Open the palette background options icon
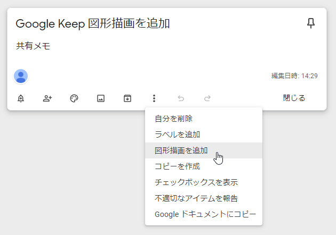336x235 pixels. coord(74,98)
